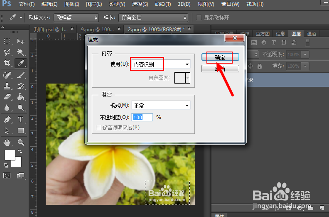Screen dimensions: 329x217
Task: Select the Eyedropper tool in toolbox
Action: (21, 63)
